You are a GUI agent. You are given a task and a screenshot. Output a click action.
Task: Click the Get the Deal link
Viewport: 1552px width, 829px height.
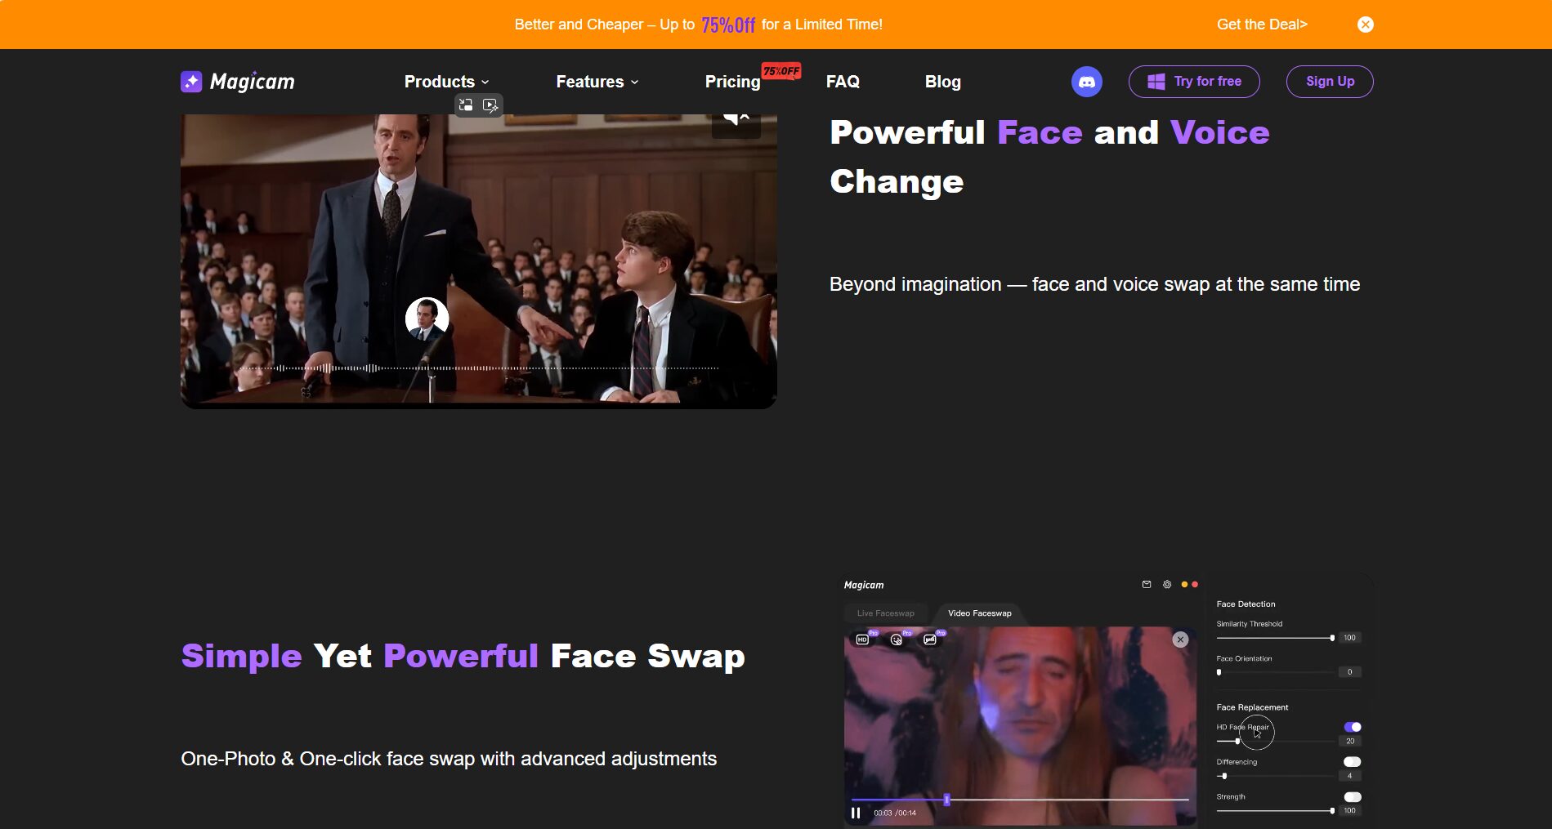coord(1262,25)
